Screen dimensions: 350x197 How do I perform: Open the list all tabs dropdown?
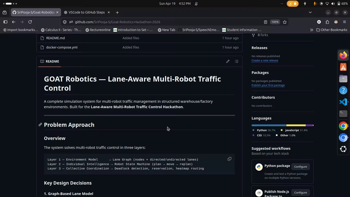(x=310, y=12)
